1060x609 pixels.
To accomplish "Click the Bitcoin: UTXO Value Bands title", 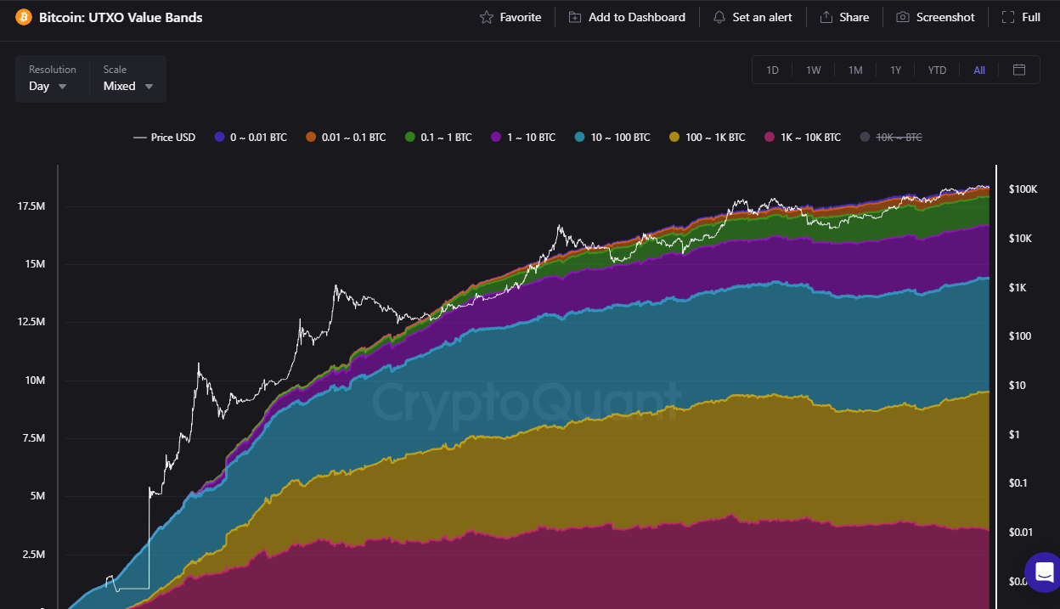I will click(121, 17).
